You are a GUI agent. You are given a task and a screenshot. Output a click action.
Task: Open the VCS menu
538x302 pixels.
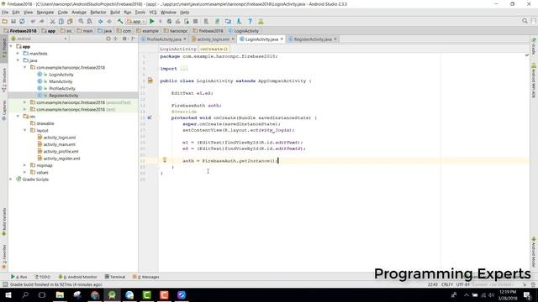(x=153, y=13)
